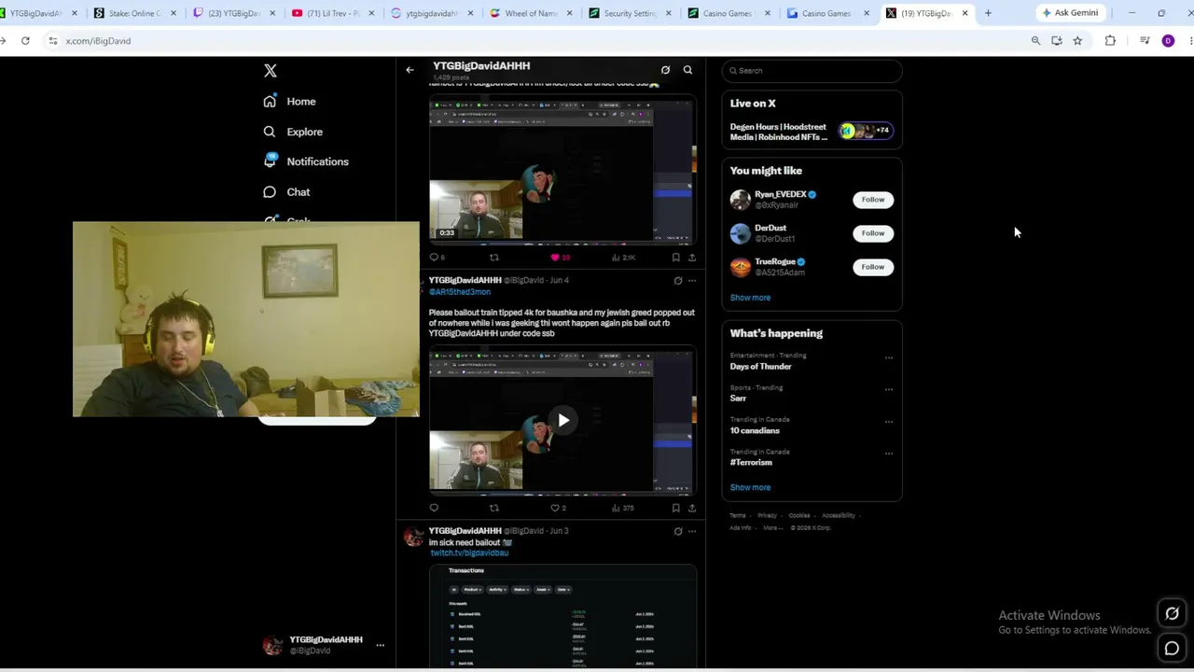Follow DerDust

click(873, 233)
